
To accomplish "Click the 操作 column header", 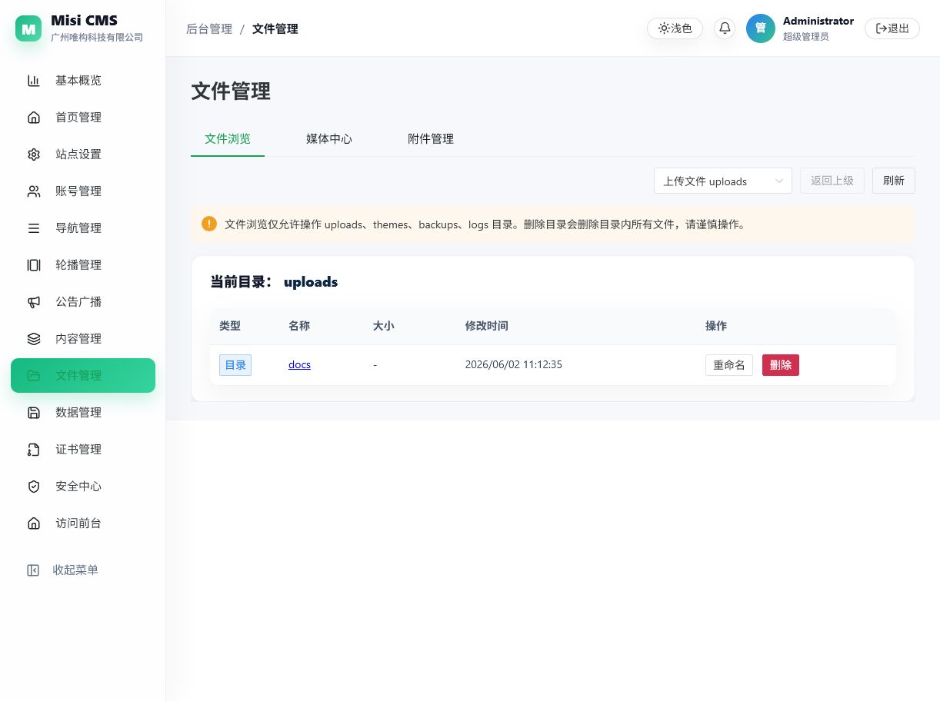I will pos(716,326).
